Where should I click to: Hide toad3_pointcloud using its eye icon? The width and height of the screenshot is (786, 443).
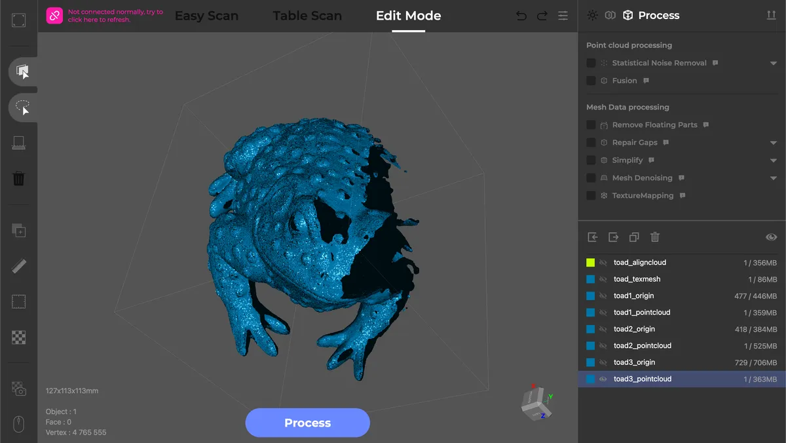[603, 379]
